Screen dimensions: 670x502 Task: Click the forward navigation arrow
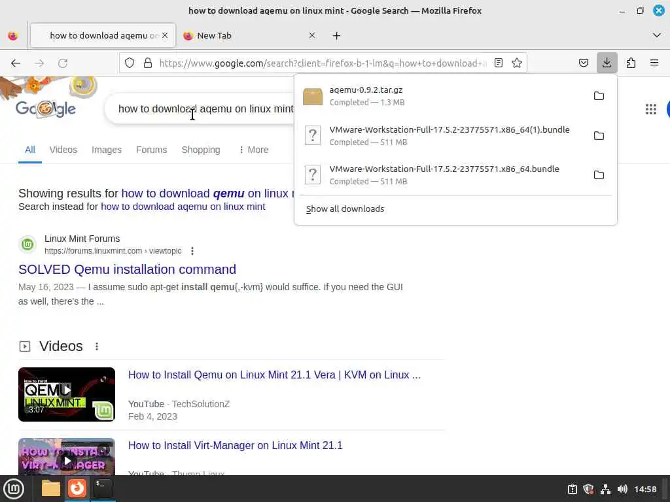click(x=39, y=63)
